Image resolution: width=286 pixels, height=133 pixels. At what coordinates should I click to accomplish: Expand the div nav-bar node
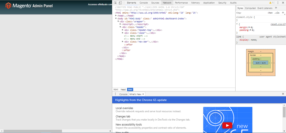pyautogui.click(x=123, y=42)
